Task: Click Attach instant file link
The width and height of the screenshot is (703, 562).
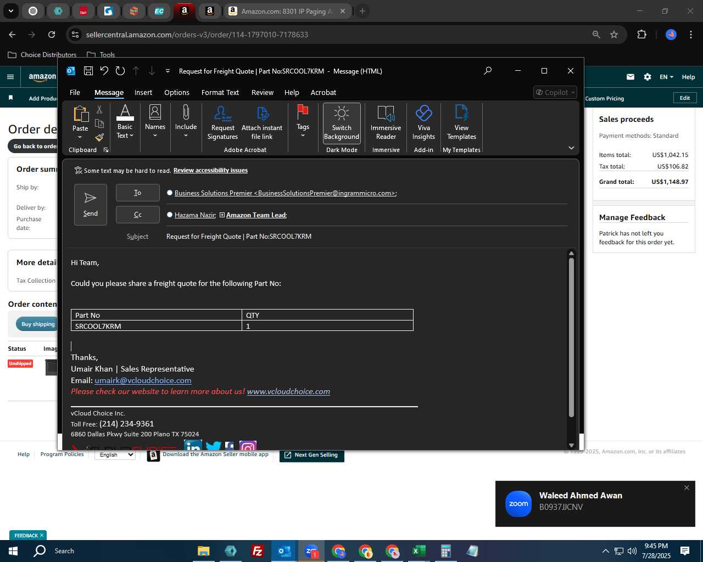Action: [262, 122]
